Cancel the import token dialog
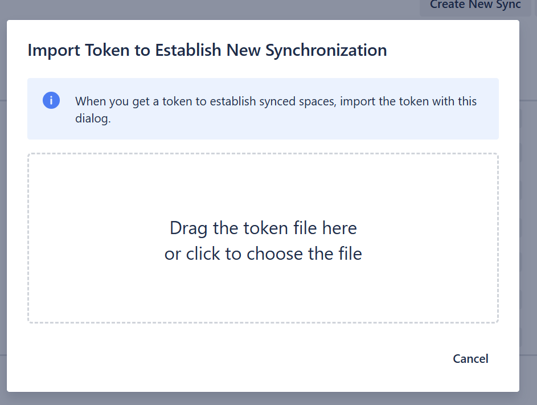Screen dimensions: 537x405 point(470,359)
